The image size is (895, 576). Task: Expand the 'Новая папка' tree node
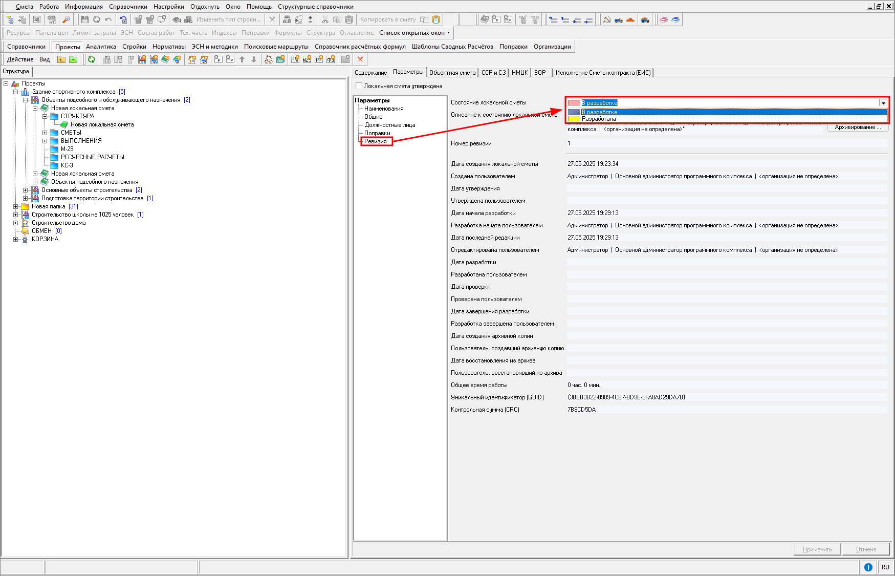(x=16, y=206)
